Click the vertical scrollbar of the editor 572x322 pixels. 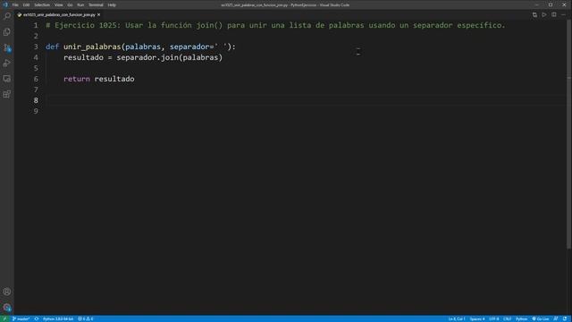pyautogui.click(x=569, y=134)
